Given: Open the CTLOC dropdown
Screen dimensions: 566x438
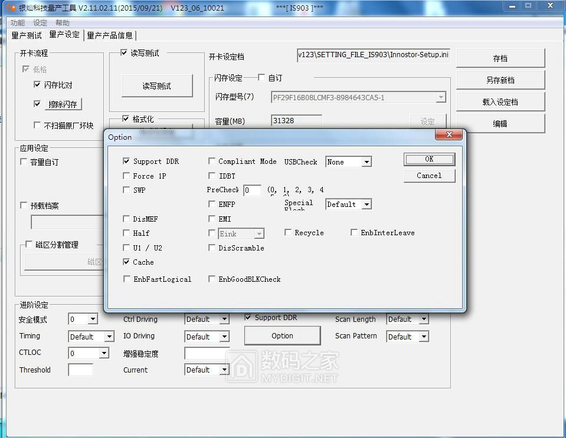Looking at the screenshot, I should tap(104, 353).
